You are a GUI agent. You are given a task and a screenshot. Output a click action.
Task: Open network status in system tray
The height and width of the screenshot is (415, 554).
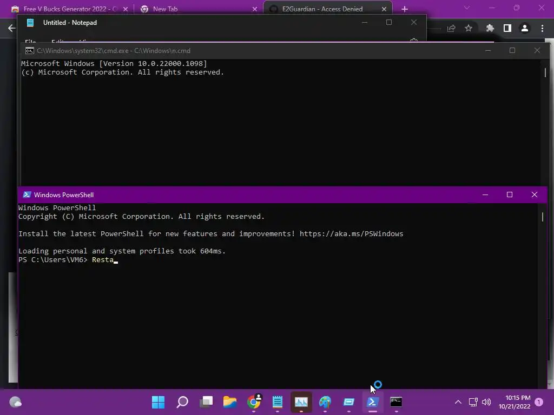point(473,402)
